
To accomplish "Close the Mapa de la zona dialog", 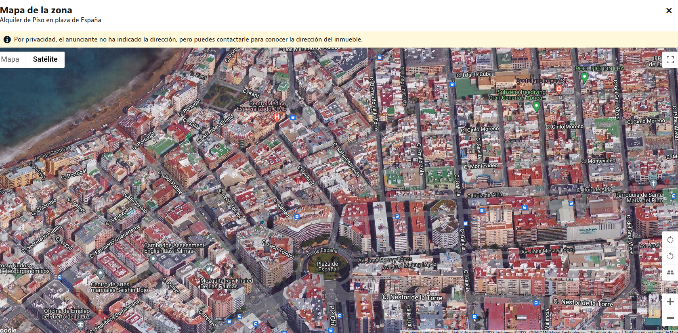I will [669, 11].
